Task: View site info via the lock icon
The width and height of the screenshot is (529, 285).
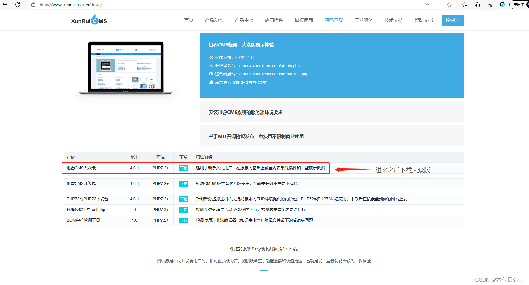Action: coord(33,5)
